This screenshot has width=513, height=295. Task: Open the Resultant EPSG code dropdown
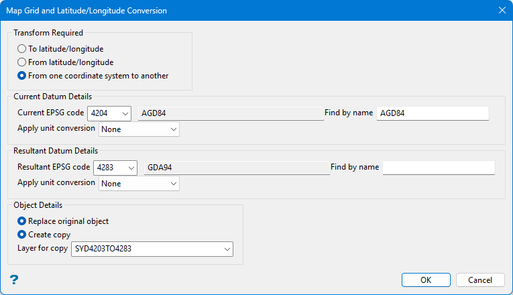click(x=131, y=168)
